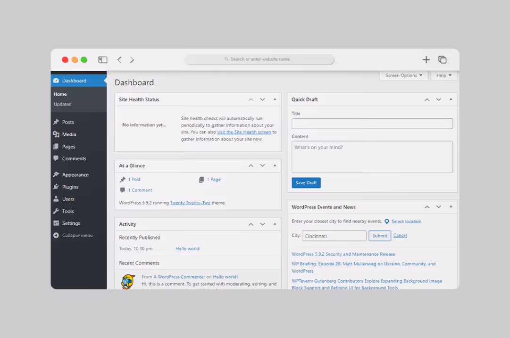Open the A WordPress Commenter link
The height and width of the screenshot is (338, 510).
pyautogui.click(x=179, y=277)
